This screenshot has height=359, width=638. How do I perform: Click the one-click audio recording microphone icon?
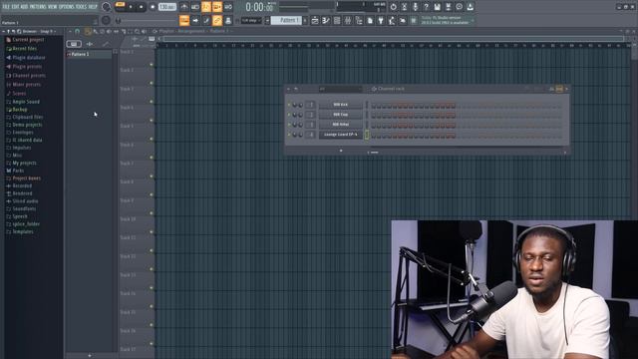[415, 7]
